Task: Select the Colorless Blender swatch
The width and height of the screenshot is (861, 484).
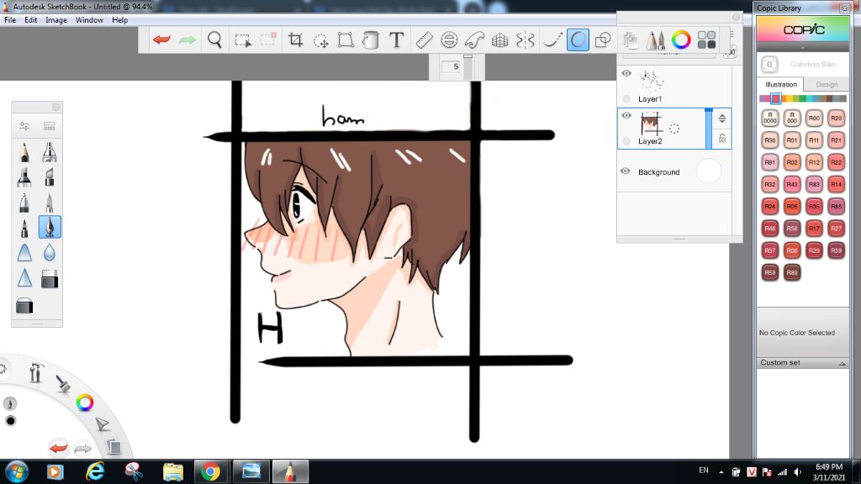Action: (769, 64)
